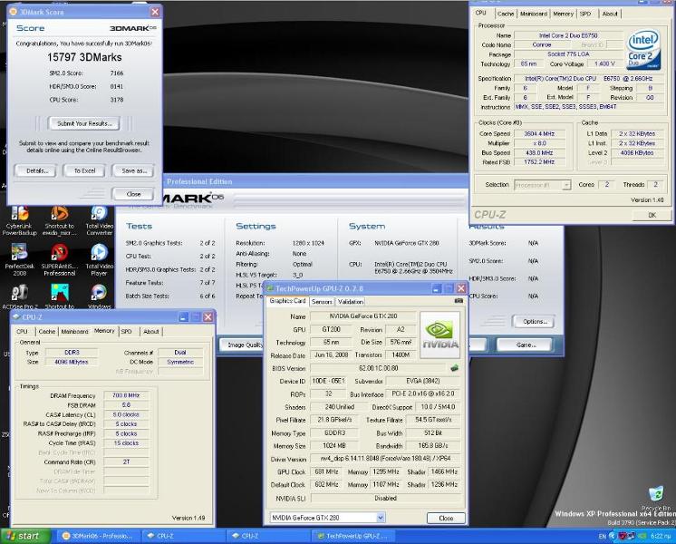This screenshot has width=676, height=544.
Task: Minimize the bottom-left CPU-Z window
Action: pos(184,317)
